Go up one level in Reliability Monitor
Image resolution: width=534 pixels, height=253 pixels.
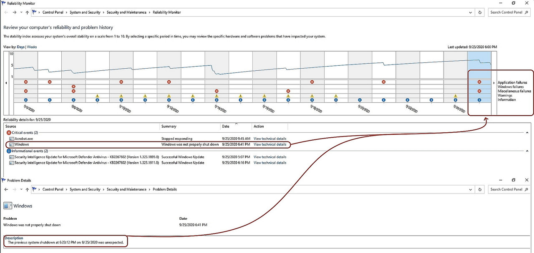point(27,12)
